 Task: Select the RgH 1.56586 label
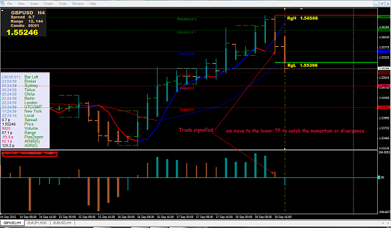(302, 18)
